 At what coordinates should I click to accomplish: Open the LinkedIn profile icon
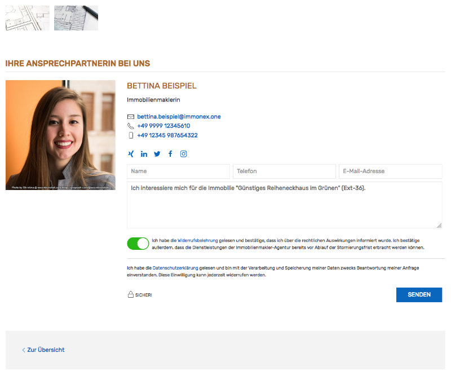click(144, 154)
